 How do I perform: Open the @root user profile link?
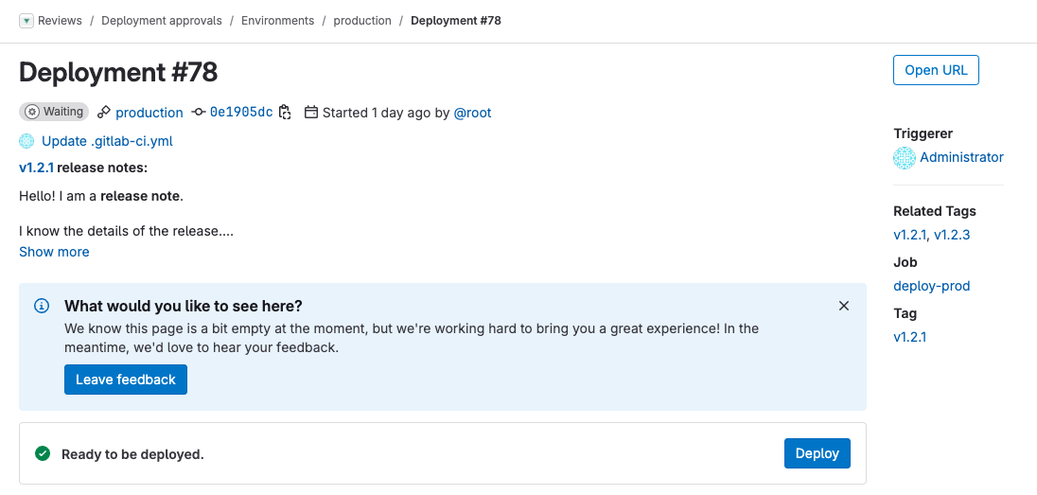(x=472, y=113)
